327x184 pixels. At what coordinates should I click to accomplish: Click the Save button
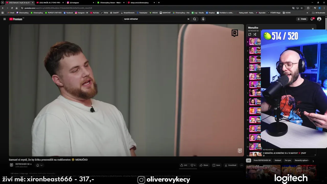[216, 165]
